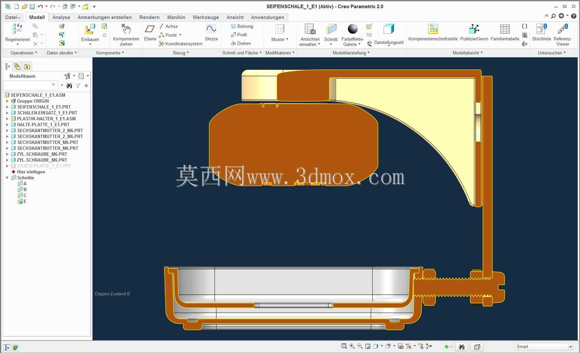Switch to the Analyse tab

pos(61,17)
